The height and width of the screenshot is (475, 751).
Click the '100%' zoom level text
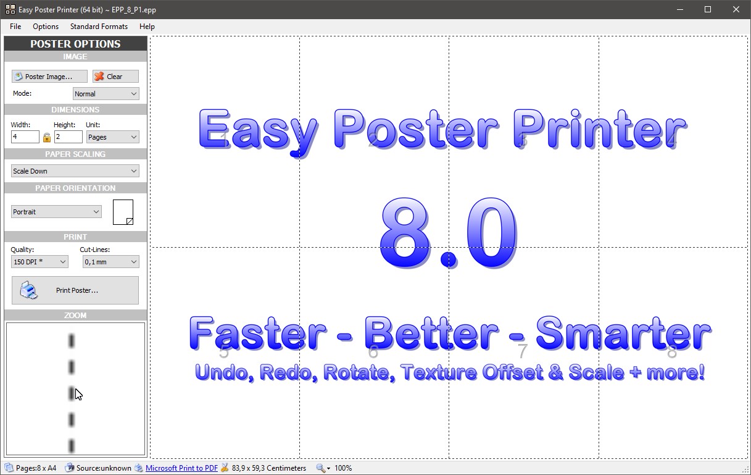pos(343,468)
